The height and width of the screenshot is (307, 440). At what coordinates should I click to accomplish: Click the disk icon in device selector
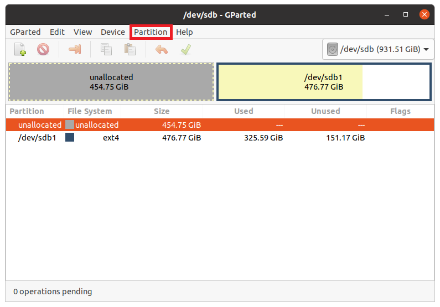(332, 49)
